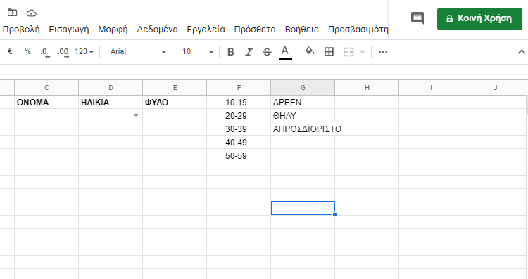Click the blue fill handle of selected cell
The width and height of the screenshot is (528, 279).
tap(334, 214)
